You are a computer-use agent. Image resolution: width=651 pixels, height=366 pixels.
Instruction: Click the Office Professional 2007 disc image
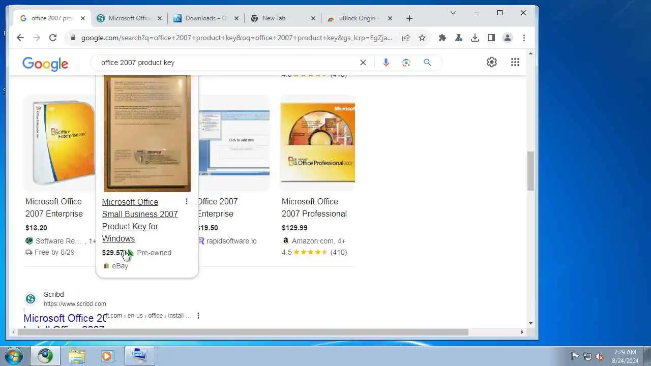tap(318, 143)
